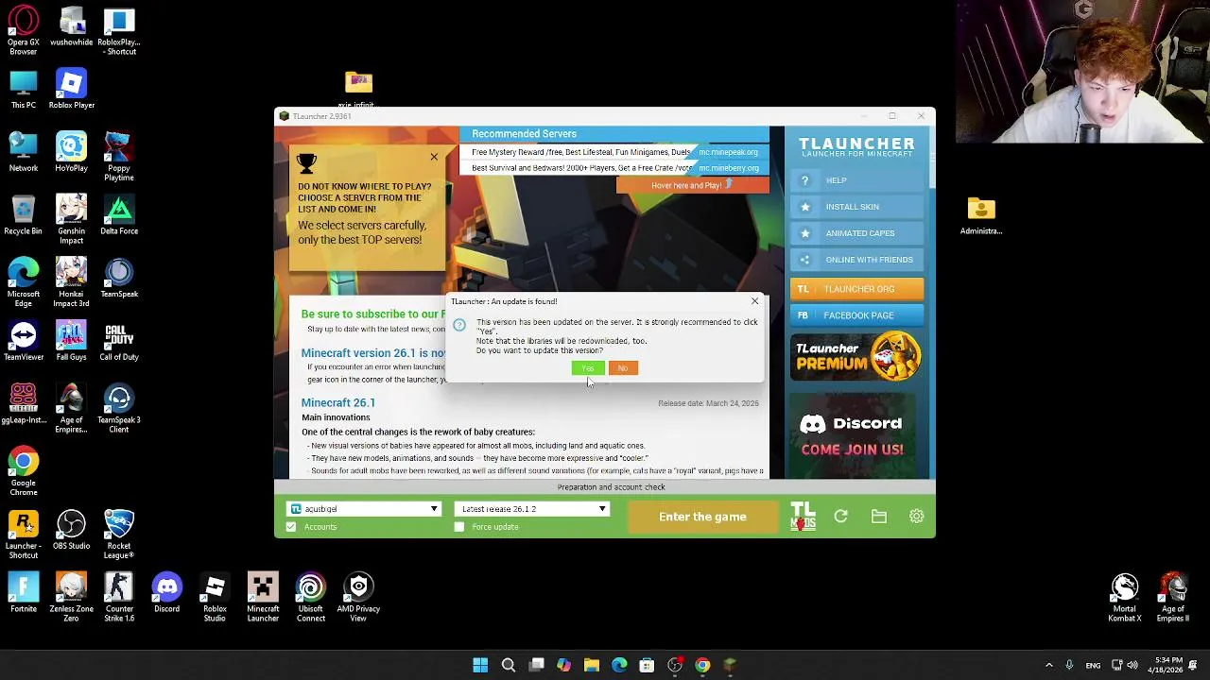Click the Enter the game button

click(702, 517)
